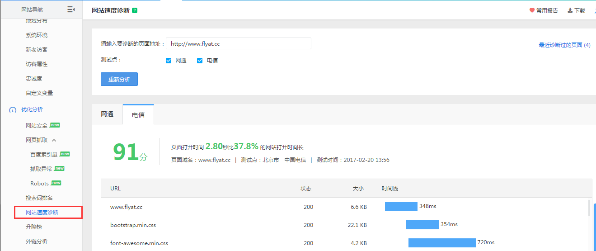Collapse the 网页抓取 submenu chevron

(x=54, y=140)
